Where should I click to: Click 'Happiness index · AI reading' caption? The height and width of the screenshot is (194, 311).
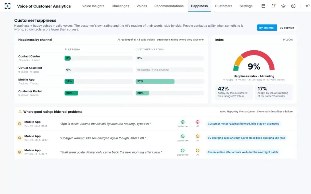(x=254, y=76)
